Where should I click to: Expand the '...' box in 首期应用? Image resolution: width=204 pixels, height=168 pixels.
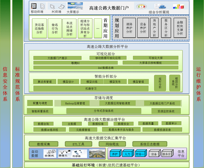[x=98, y=28]
